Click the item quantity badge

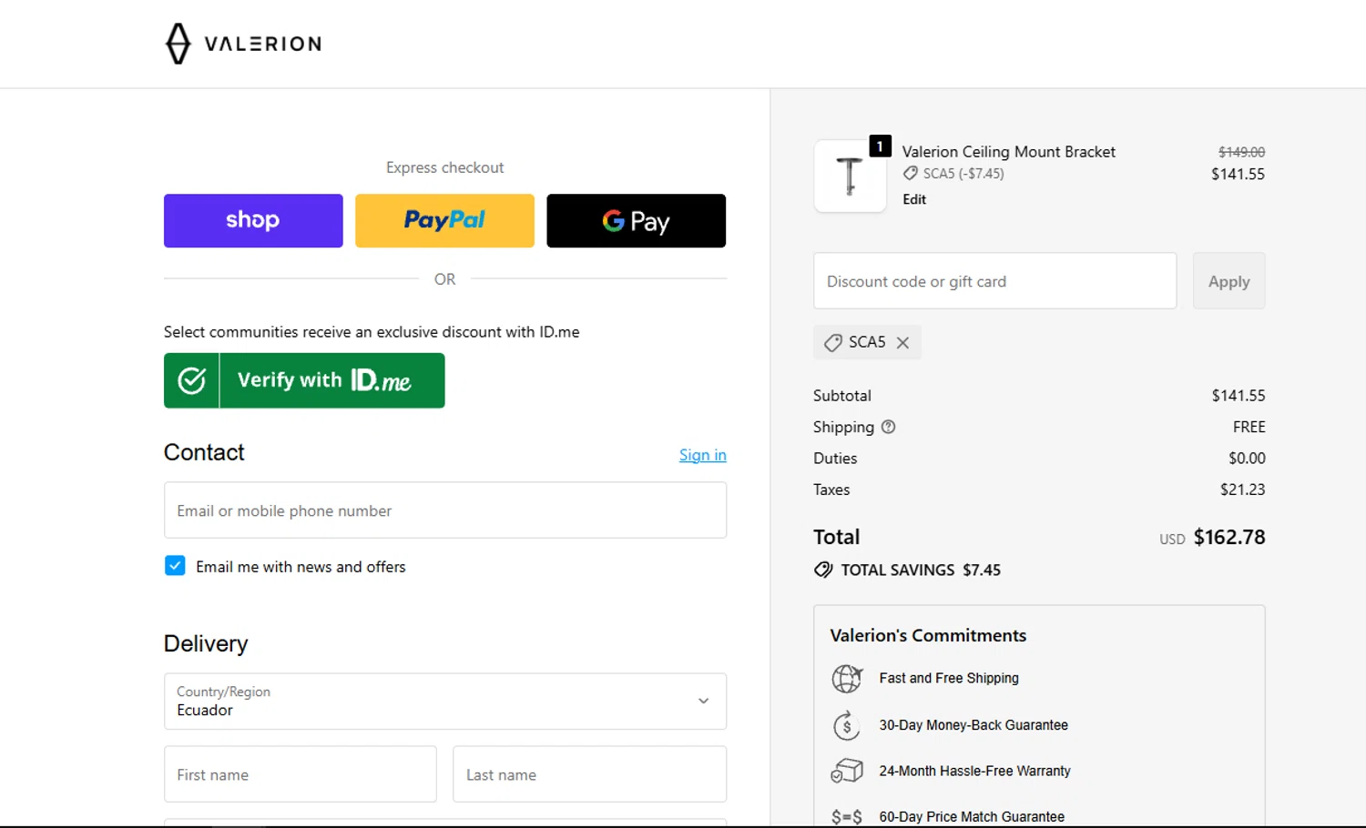[x=880, y=146]
